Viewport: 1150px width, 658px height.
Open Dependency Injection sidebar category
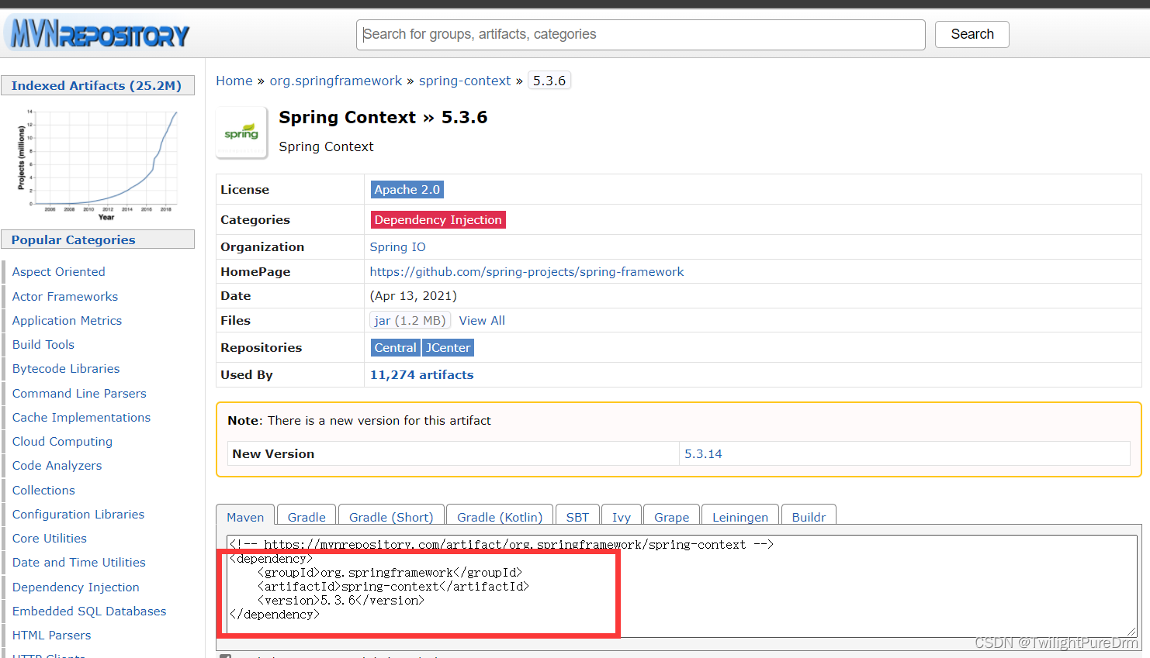pyautogui.click(x=75, y=587)
